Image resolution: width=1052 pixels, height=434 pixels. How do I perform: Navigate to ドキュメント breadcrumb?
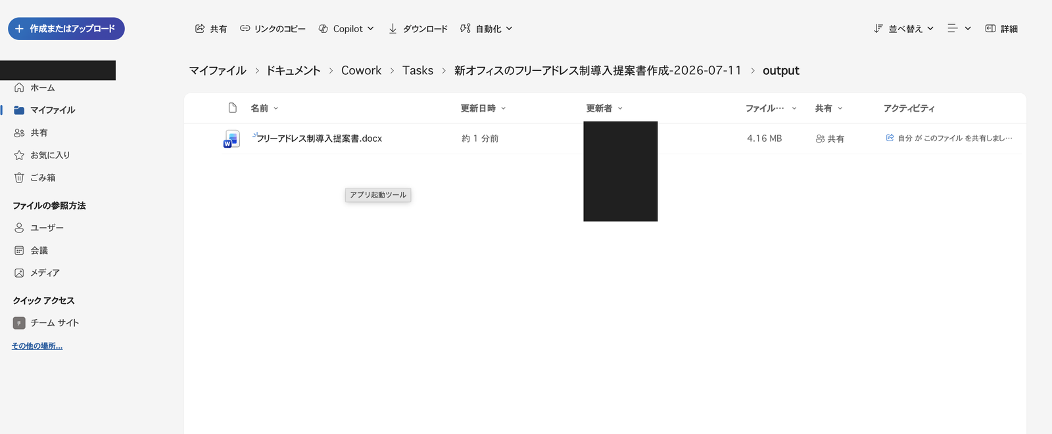tap(293, 70)
